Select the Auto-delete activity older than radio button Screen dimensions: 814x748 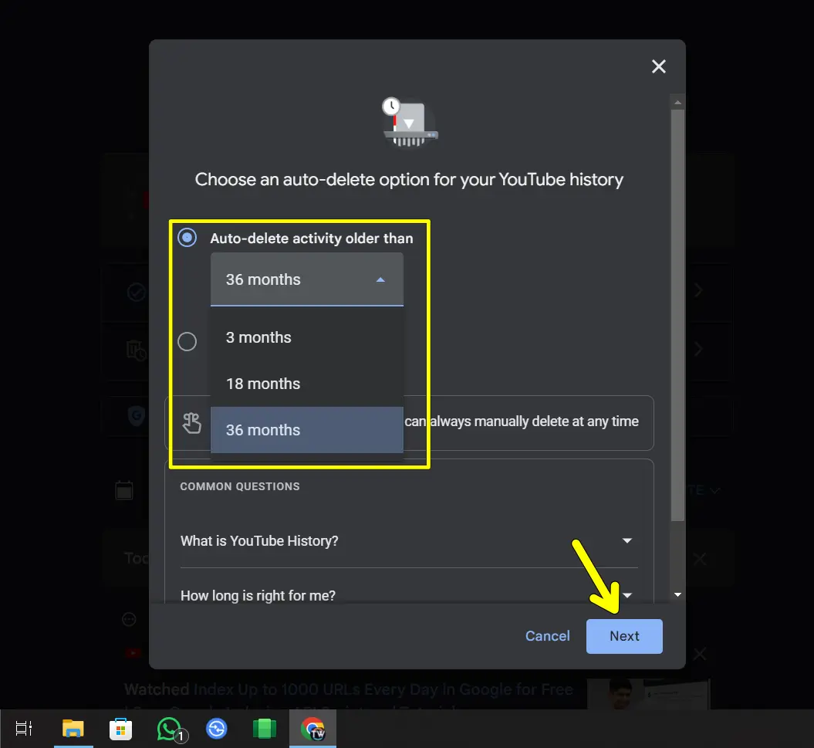tap(187, 238)
